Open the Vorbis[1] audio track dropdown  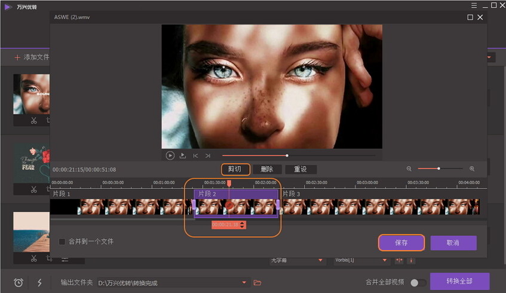(385, 261)
